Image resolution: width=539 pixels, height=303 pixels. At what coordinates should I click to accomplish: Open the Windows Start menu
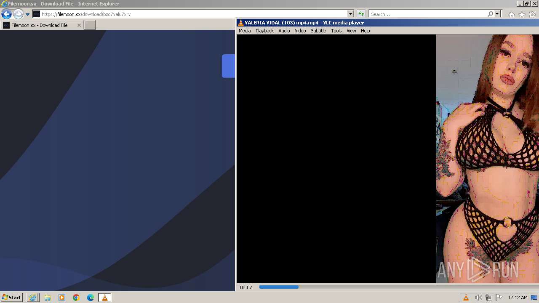click(x=11, y=298)
